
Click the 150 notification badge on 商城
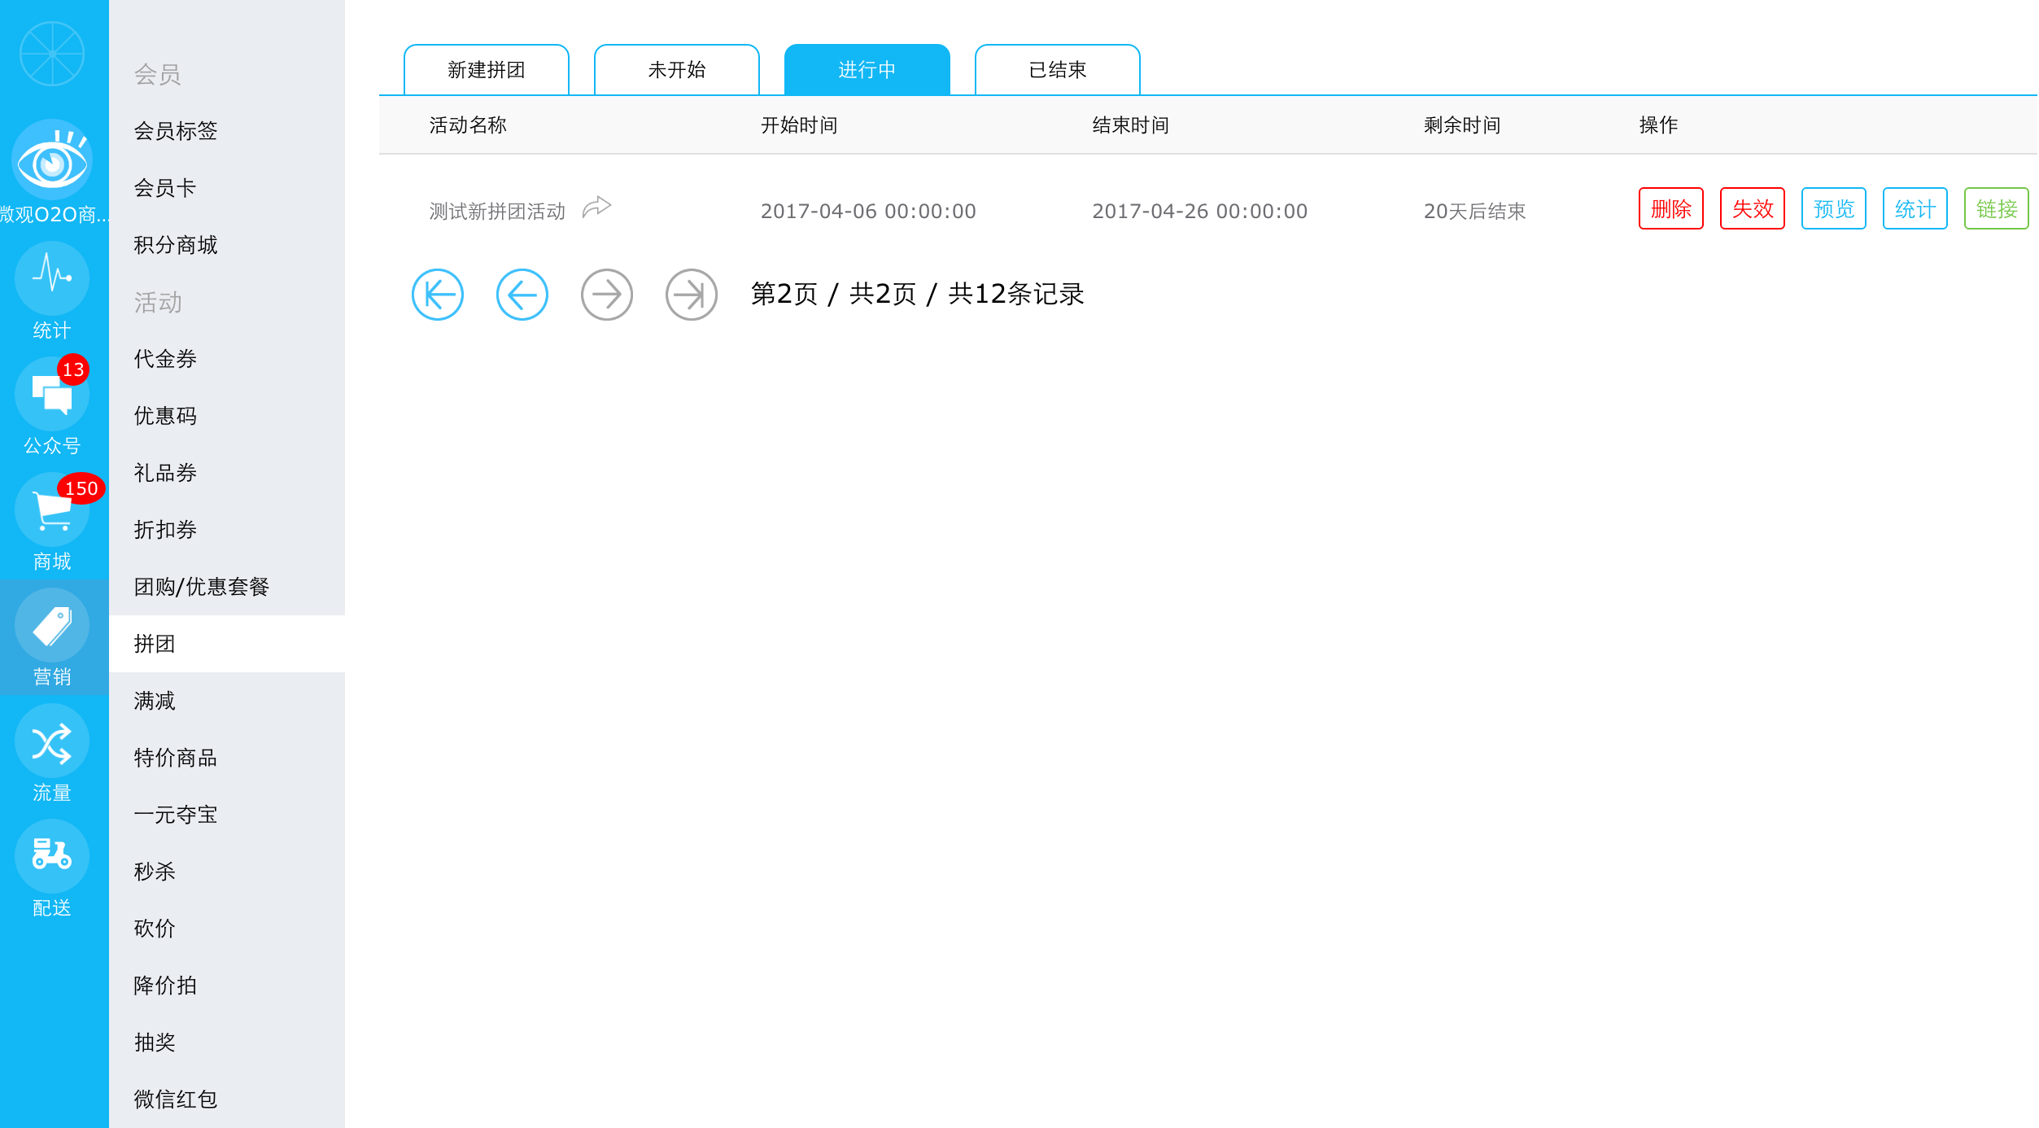[x=81, y=488]
